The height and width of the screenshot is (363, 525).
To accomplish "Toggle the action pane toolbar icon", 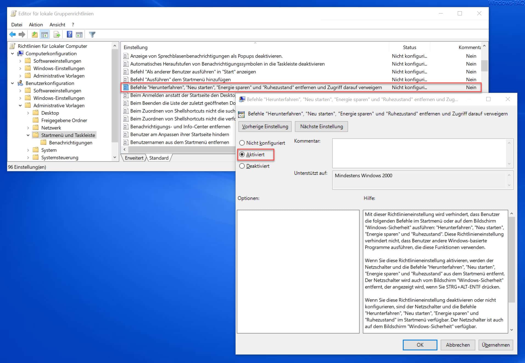I will [79, 34].
